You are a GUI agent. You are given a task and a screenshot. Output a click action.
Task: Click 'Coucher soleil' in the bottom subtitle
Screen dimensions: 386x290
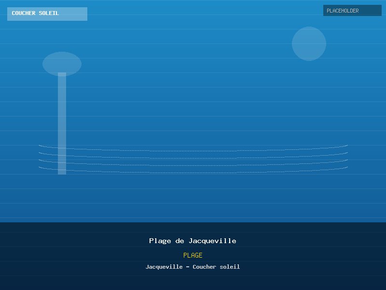[216, 267]
